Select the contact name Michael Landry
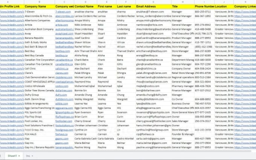 pos(85,78)
